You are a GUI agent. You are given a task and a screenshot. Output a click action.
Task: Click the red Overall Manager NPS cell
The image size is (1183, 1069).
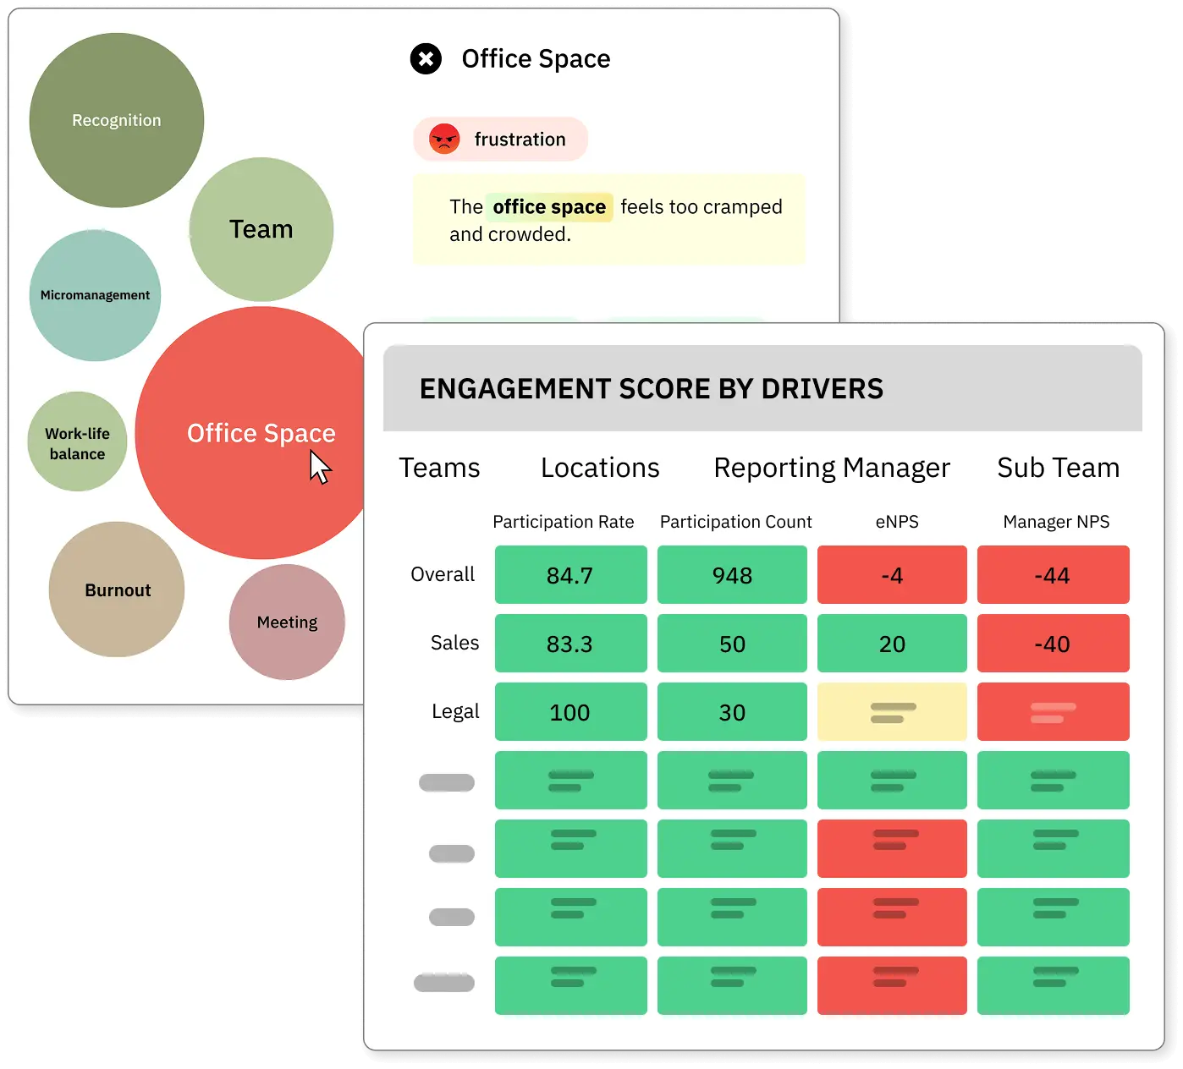1053,575
